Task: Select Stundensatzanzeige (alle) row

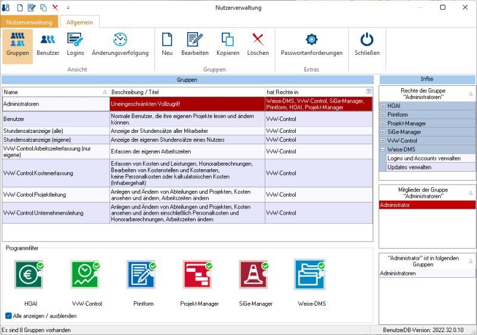Action: [x=187, y=131]
